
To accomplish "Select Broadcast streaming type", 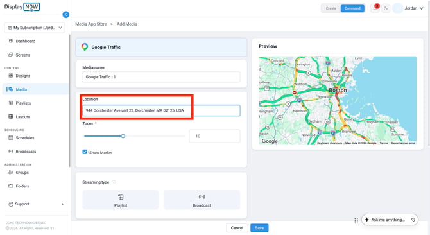I will coord(202,200).
